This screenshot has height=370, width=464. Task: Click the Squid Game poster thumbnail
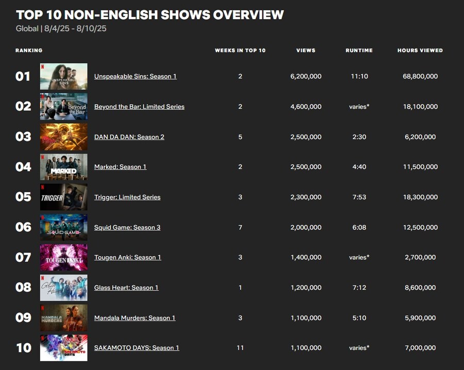(x=63, y=227)
